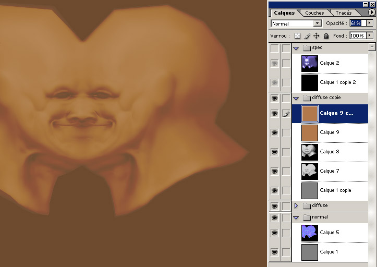Collapse the normal layer group

tap(296, 217)
